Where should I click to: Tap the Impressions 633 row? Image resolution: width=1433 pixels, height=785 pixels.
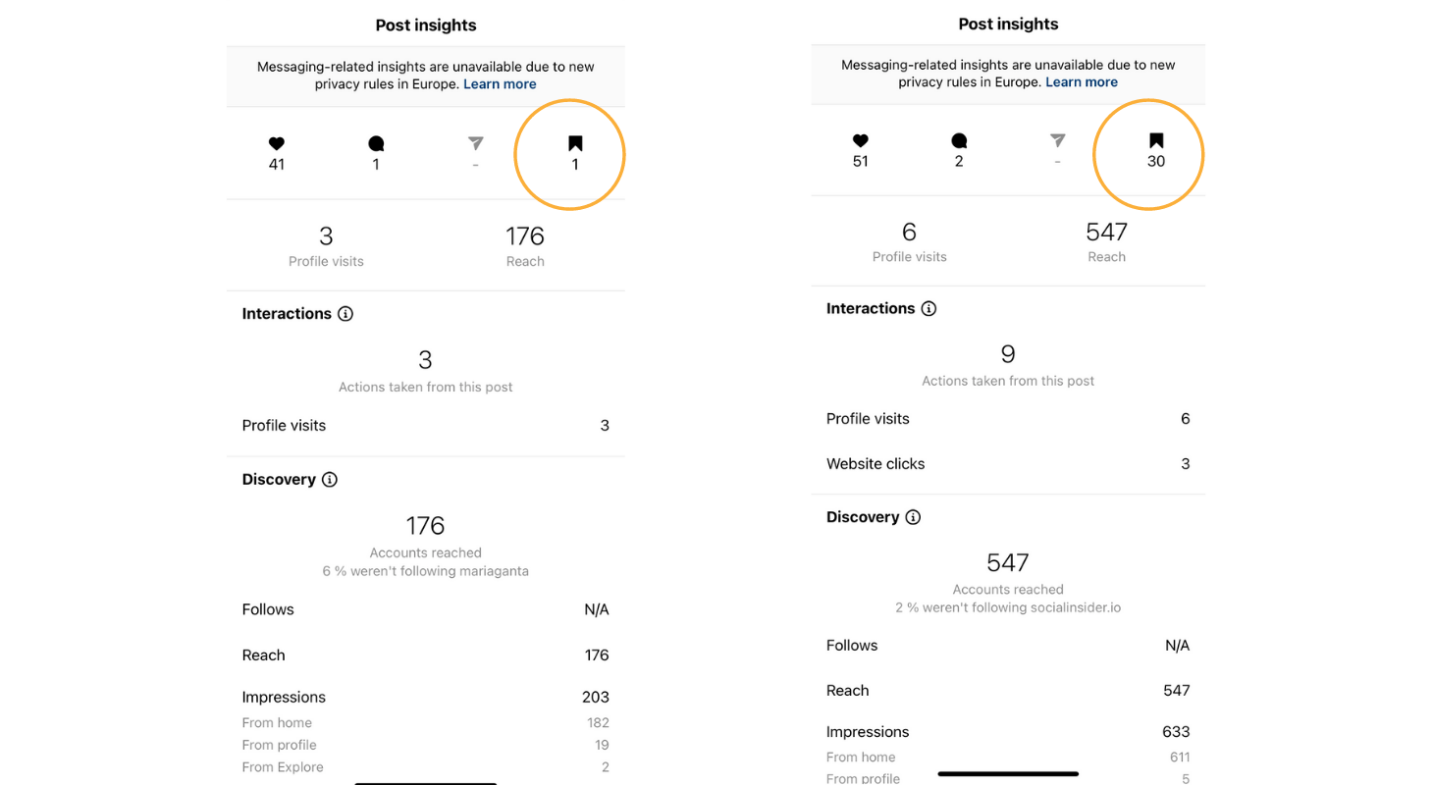[1008, 732]
